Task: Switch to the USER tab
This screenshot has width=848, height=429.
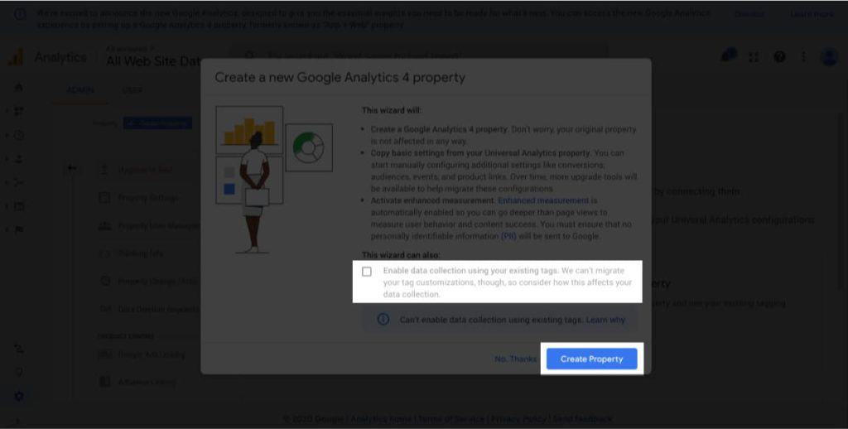Action: click(132, 90)
